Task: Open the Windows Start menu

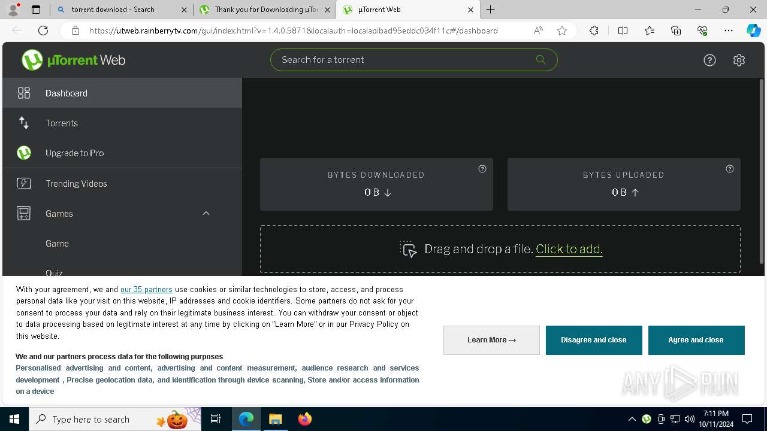Action: [x=14, y=419]
